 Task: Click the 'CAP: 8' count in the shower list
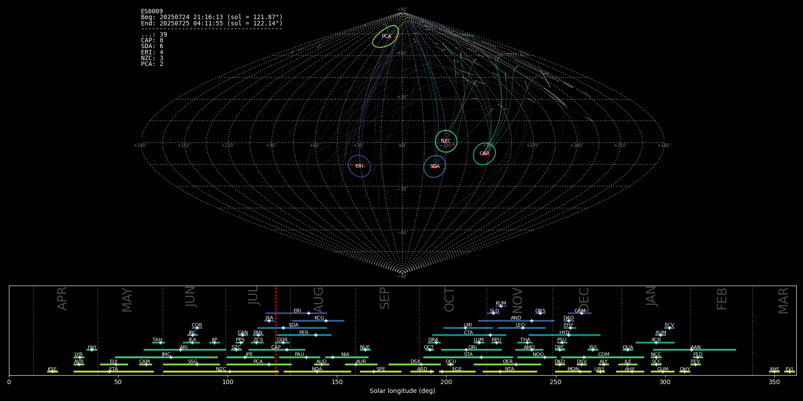click(152, 41)
